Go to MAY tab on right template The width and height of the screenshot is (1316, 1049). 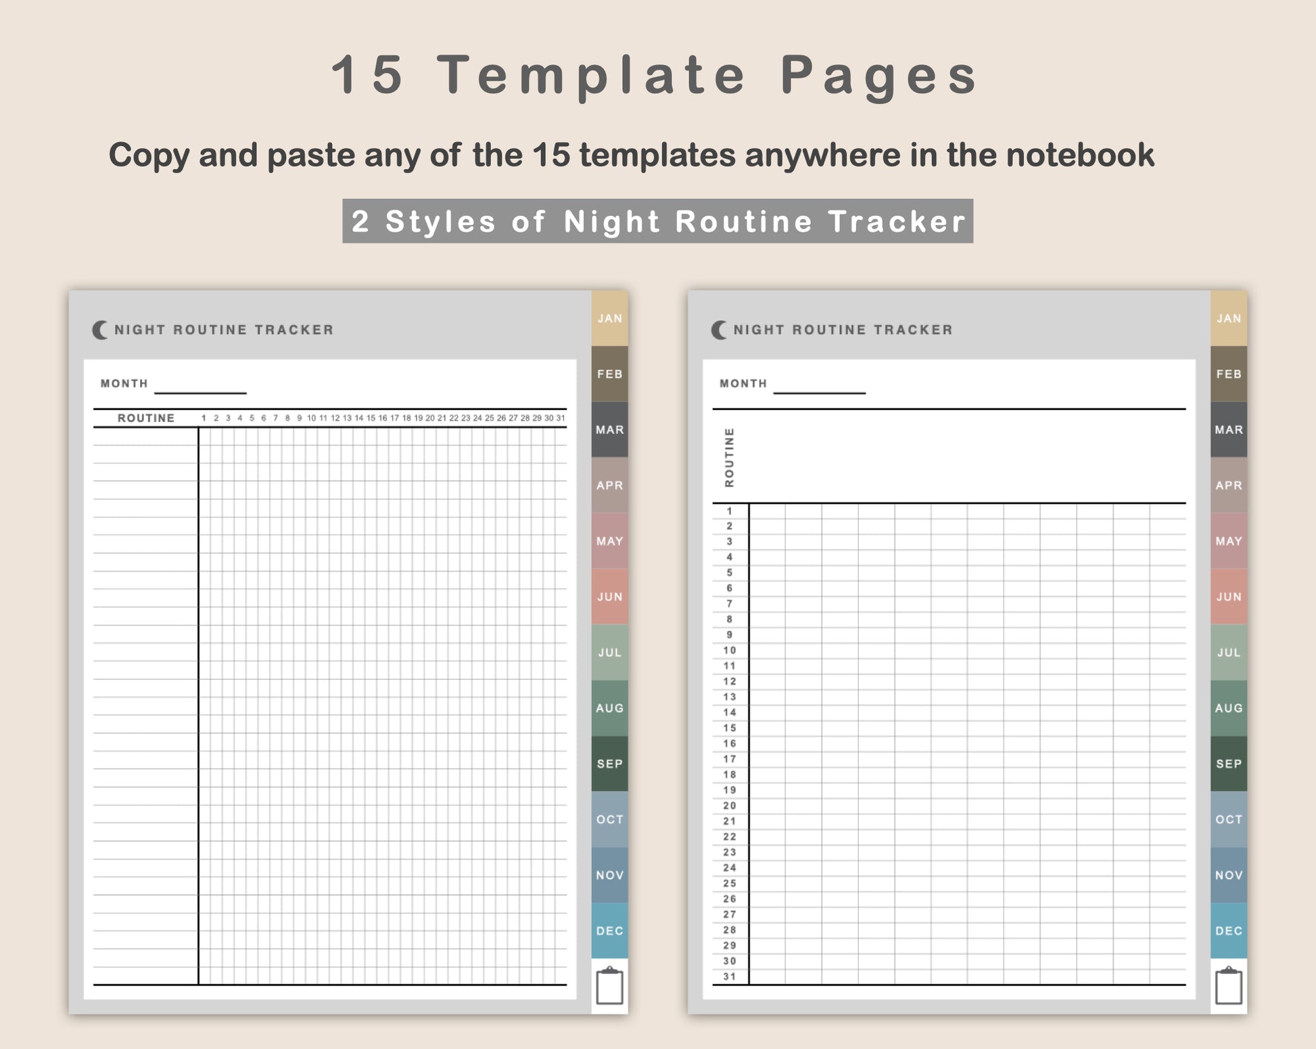pyautogui.click(x=1229, y=541)
